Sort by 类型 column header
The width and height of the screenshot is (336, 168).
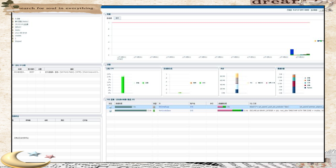click(x=155, y=103)
